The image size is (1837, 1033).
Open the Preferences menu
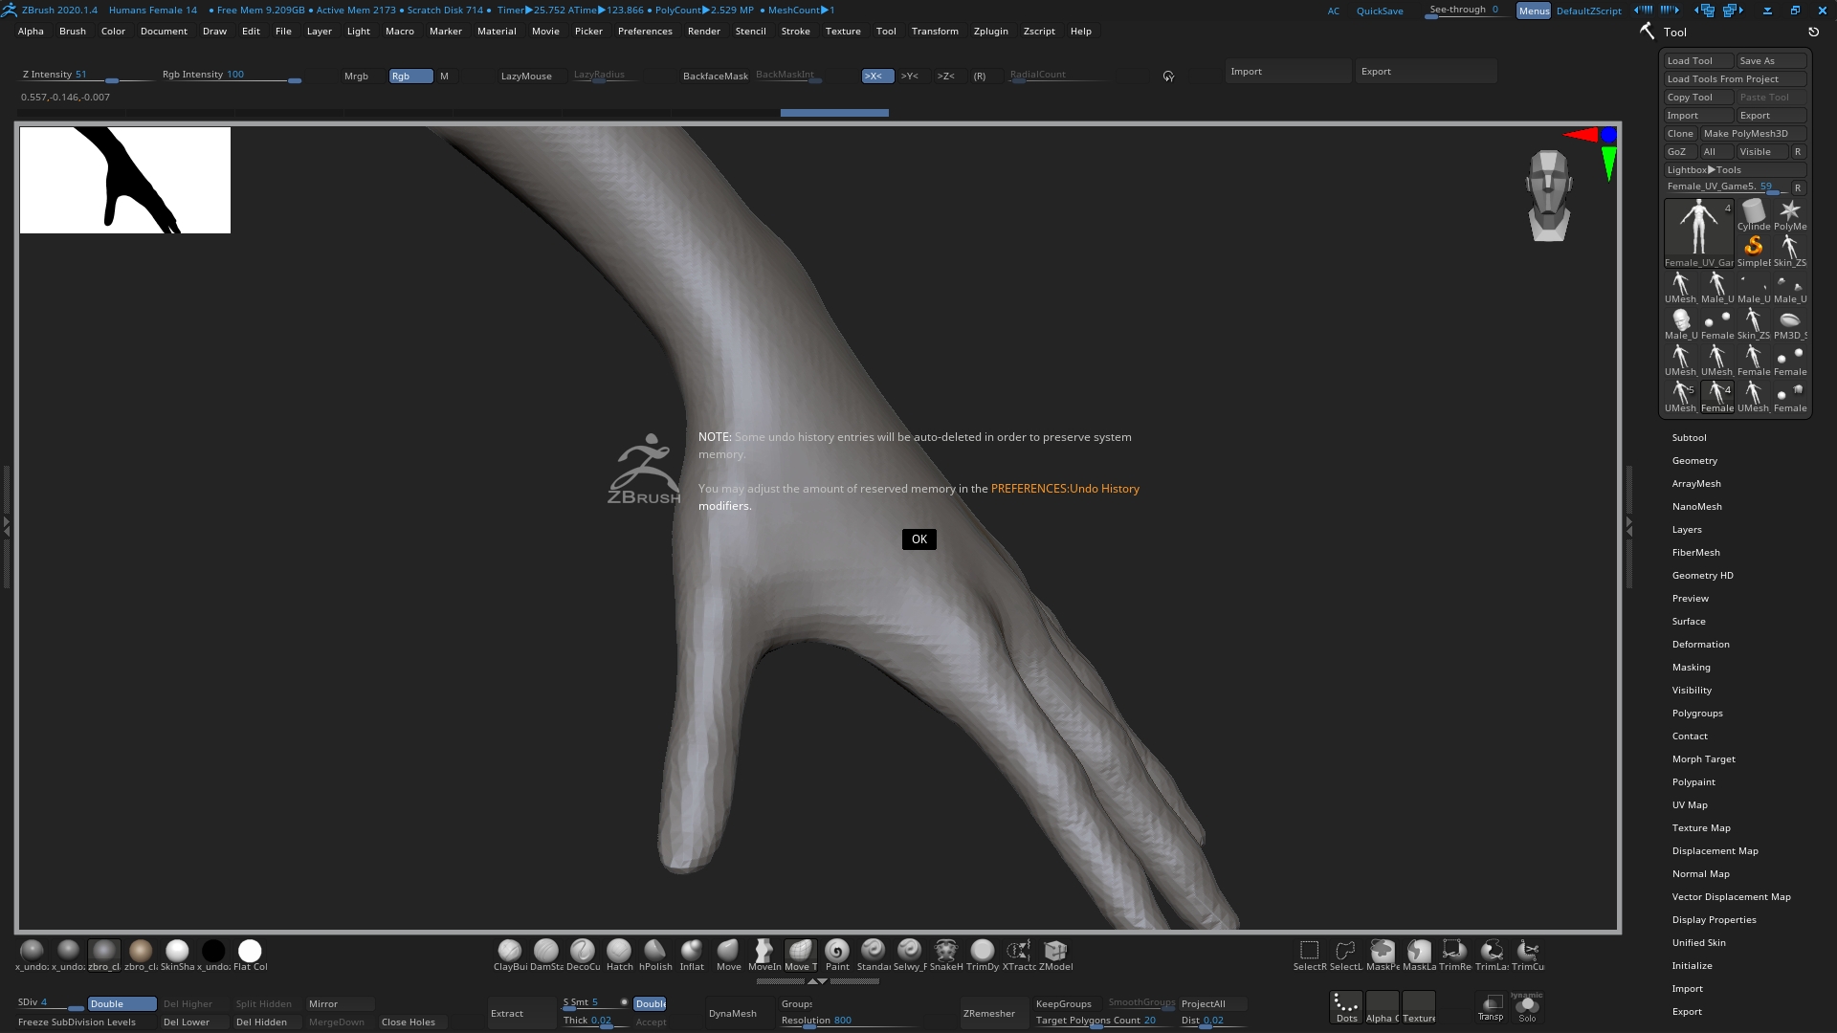pos(644,32)
